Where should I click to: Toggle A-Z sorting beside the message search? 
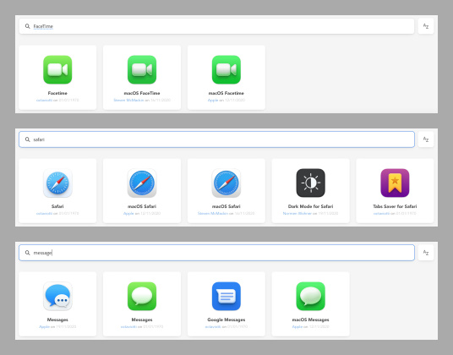pyautogui.click(x=426, y=253)
